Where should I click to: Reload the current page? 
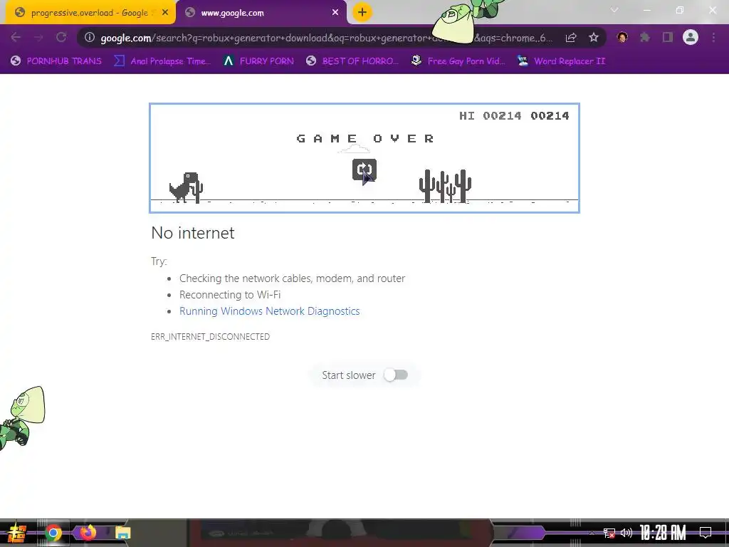coord(61,38)
